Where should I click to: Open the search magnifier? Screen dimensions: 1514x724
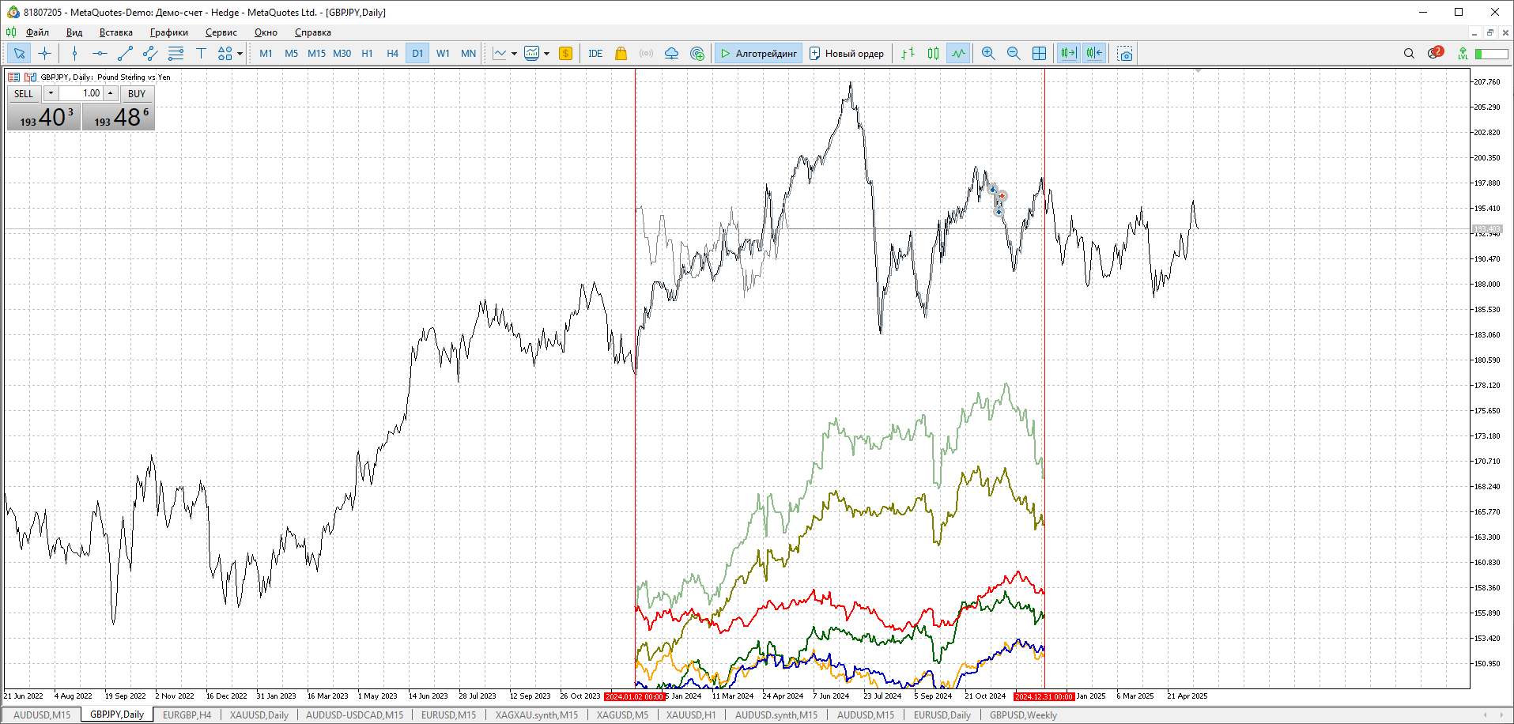tap(1409, 54)
